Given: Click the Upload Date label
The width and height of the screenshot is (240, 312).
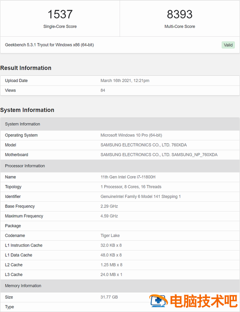Looking at the screenshot, I should click(x=16, y=81).
